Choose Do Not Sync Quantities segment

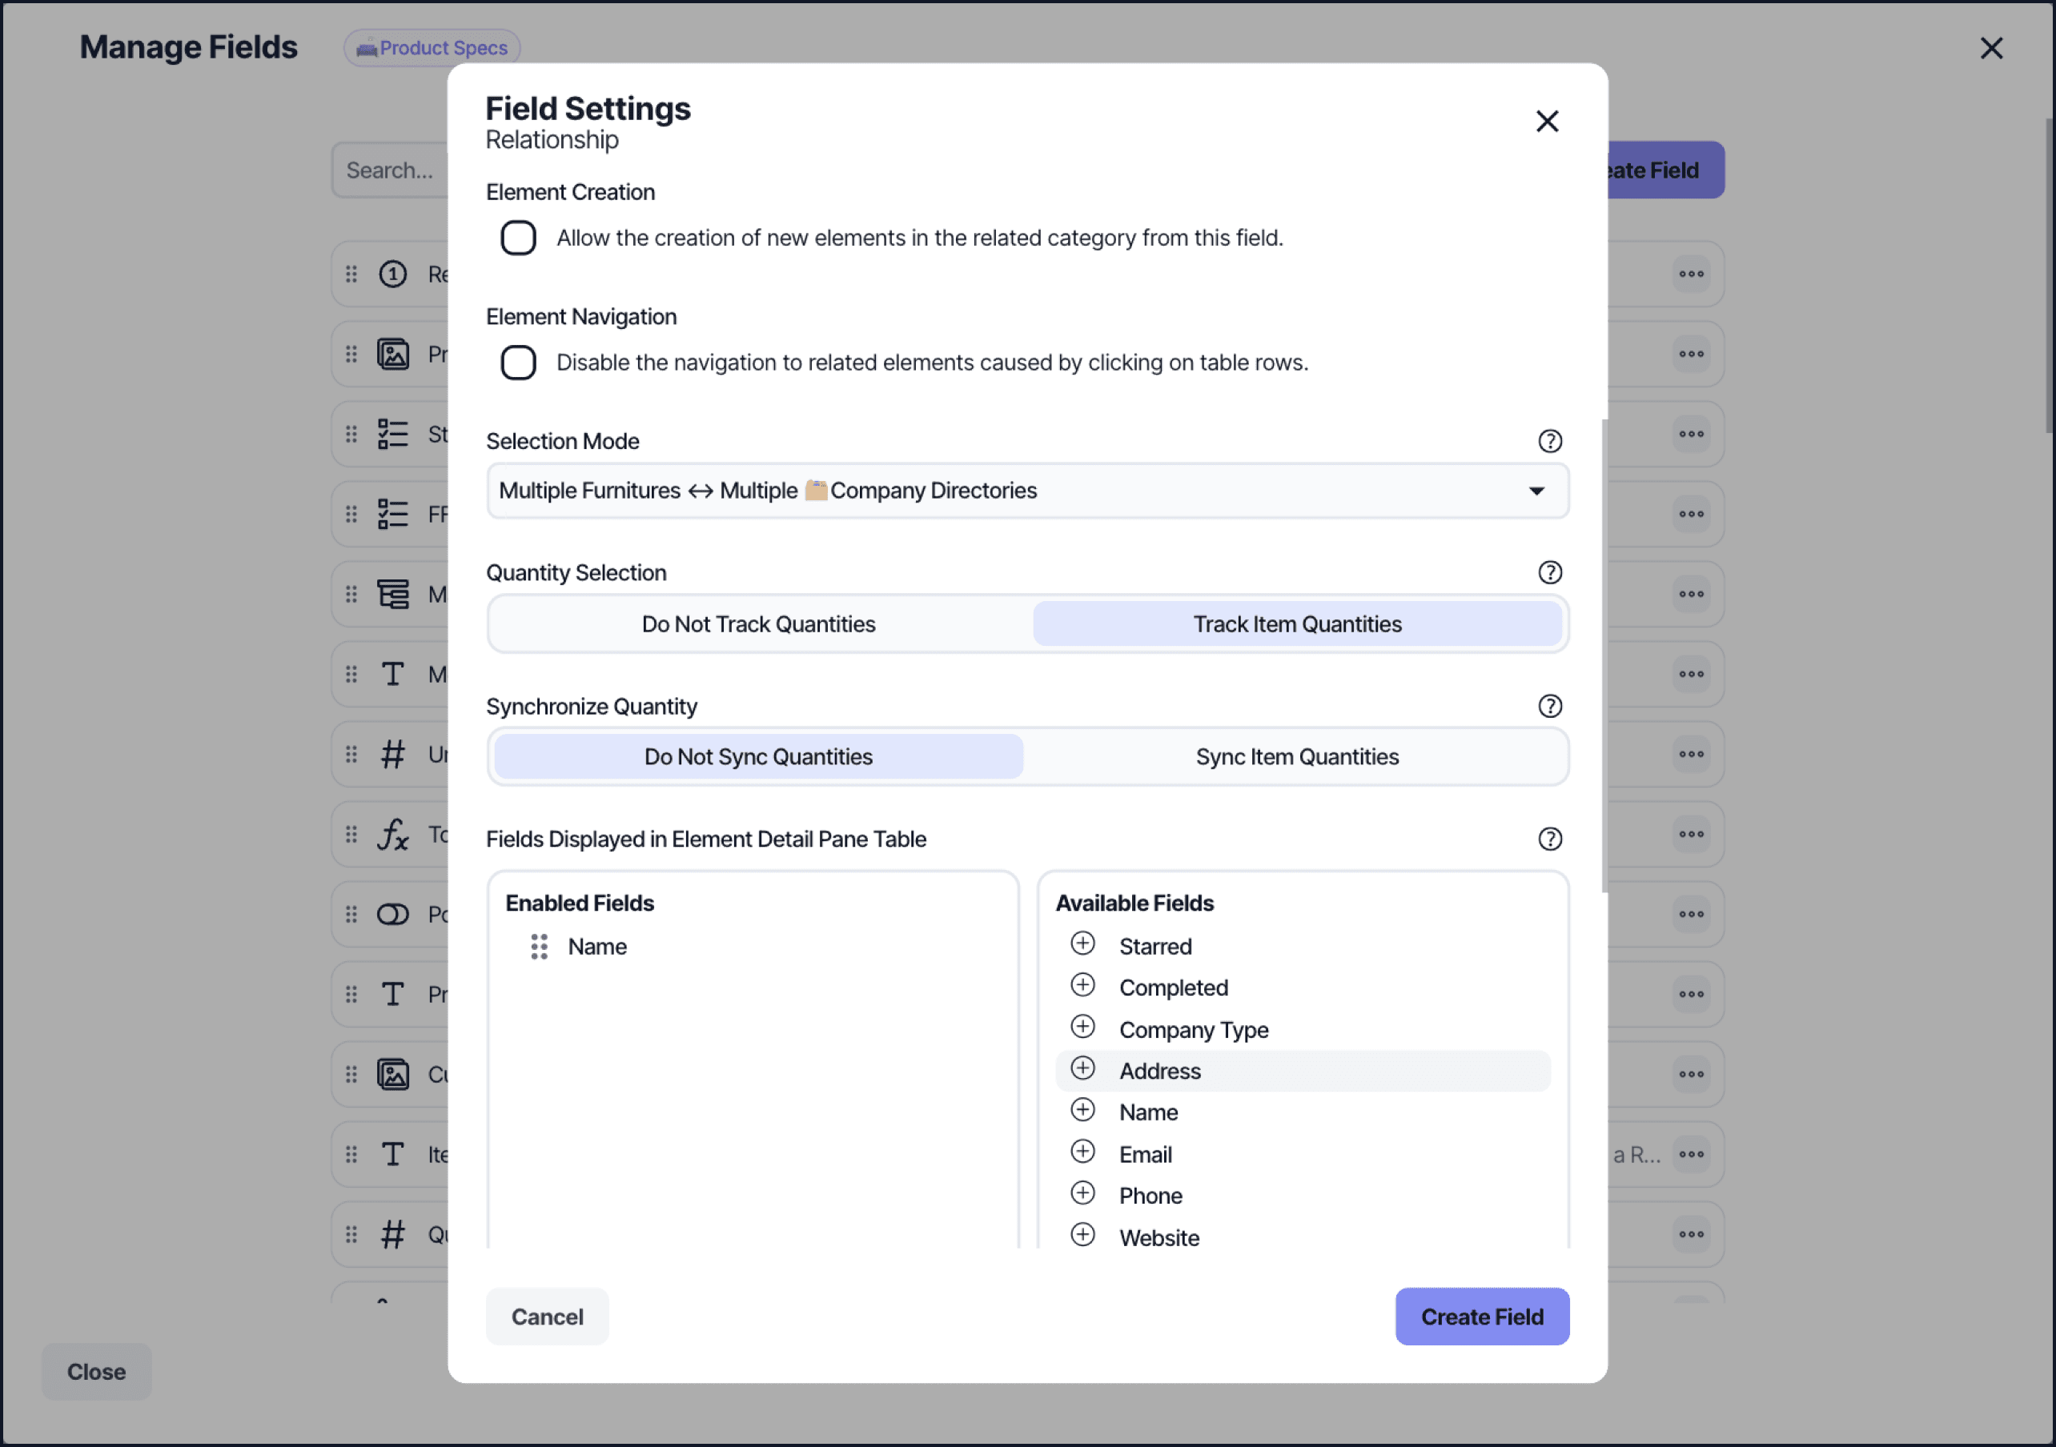pos(758,756)
